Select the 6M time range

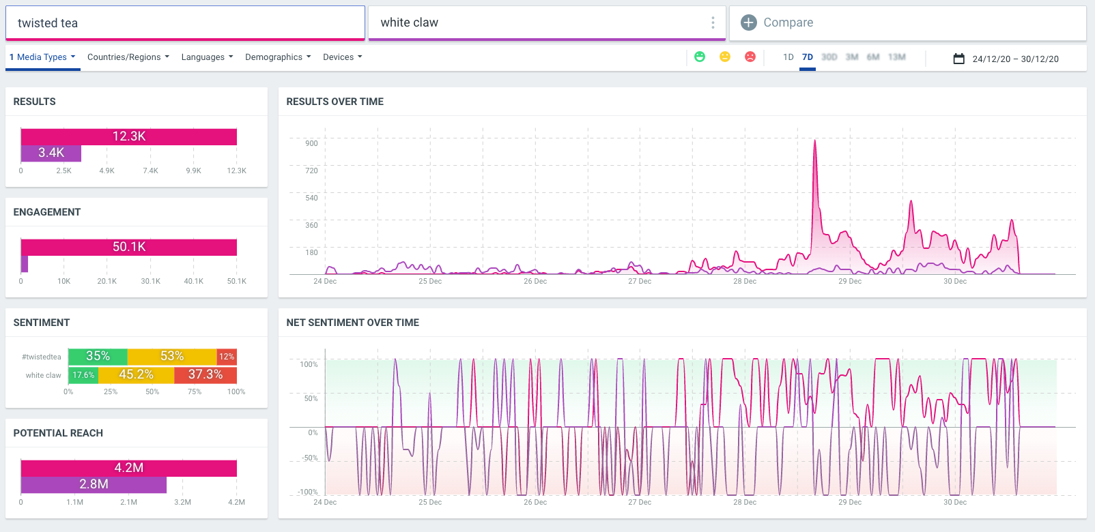tap(873, 57)
